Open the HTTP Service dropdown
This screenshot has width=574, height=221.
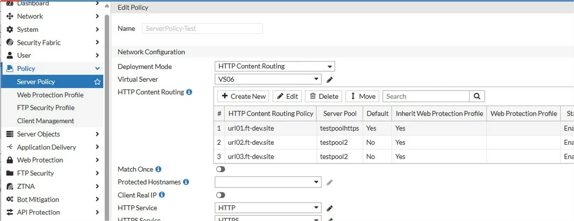268,208
